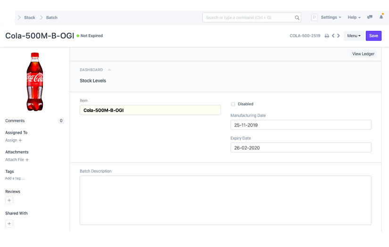Add a share under Shared With
The image size is (389, 247).
[9, 224]
